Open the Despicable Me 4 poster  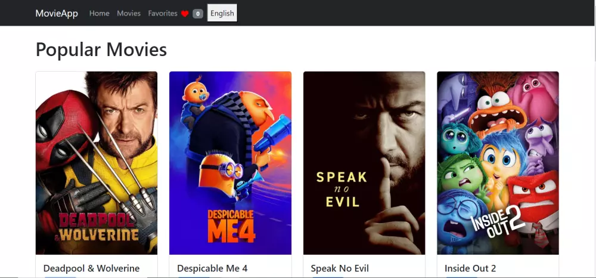(230, 163)
